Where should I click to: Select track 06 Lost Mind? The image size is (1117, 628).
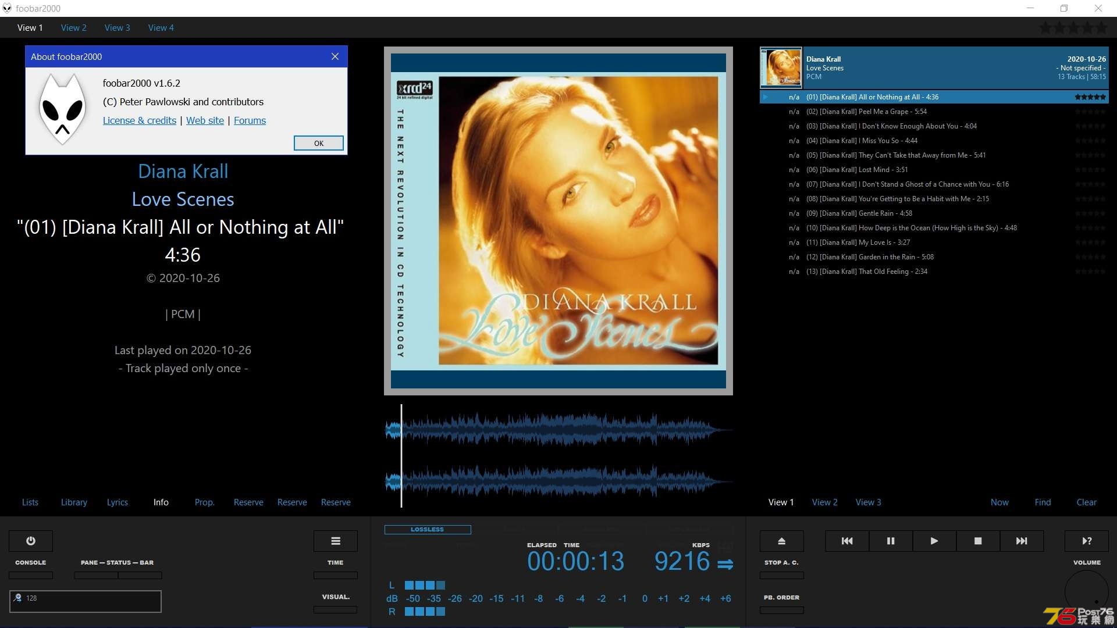pyautogui.click(x=934, y=170)
